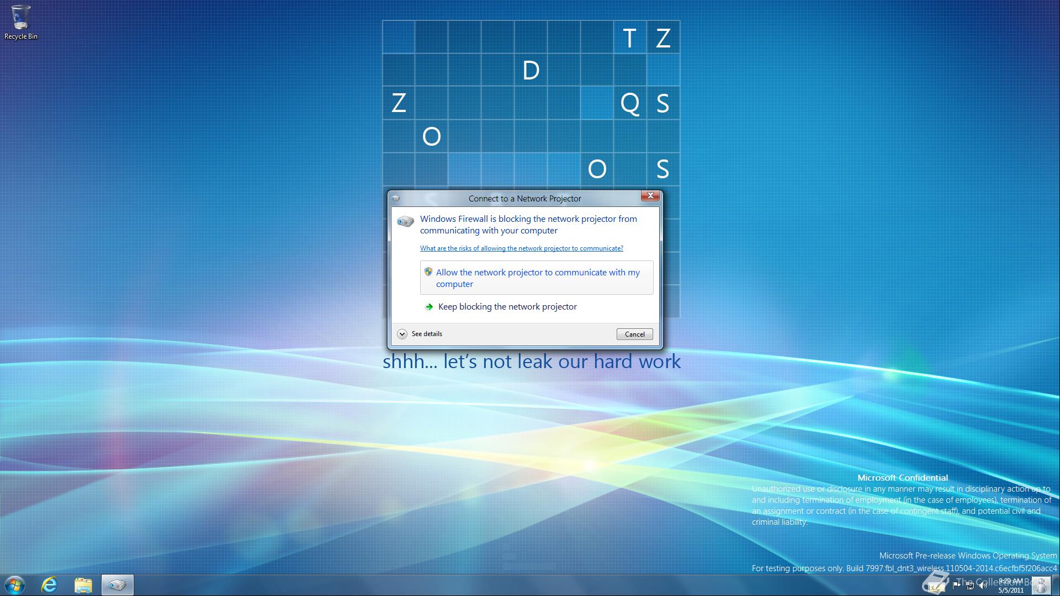Open the volume speaker tray icon
Screen dimensions: 1060x596
[x=983, y=586]
